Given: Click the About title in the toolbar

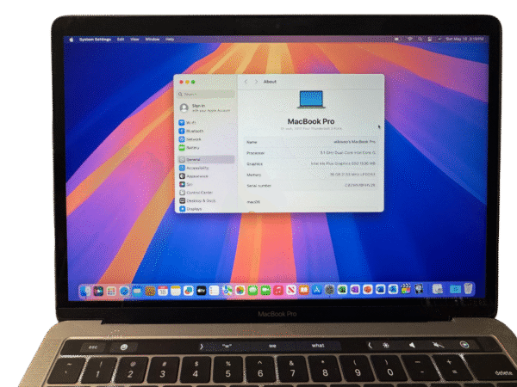Looking at the screenshot, I should coord(270,82).
